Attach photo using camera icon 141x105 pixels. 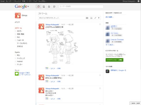pos(87,18)
